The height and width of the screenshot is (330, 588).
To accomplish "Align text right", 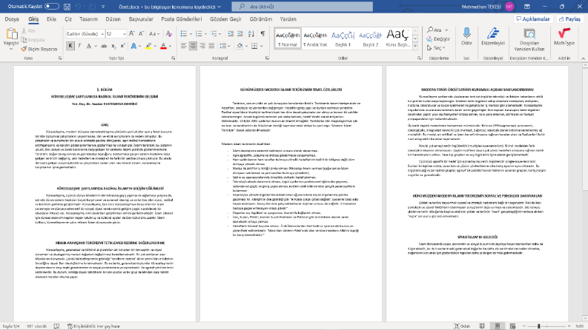I will 202,46.
